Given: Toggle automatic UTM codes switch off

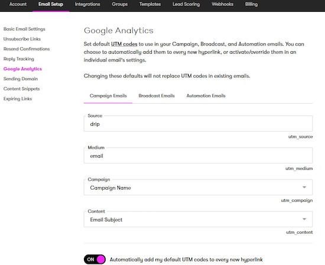Looking at the screenshot, I should (95, 260).
